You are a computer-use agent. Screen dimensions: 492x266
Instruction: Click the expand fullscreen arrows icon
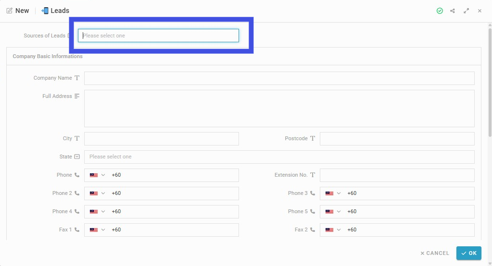click(467, 11)
